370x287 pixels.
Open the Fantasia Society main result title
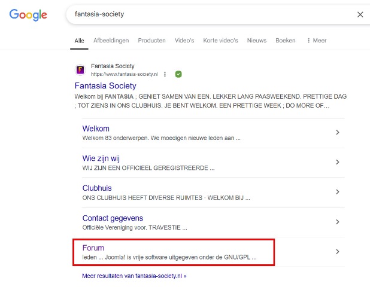pos(105,86)
